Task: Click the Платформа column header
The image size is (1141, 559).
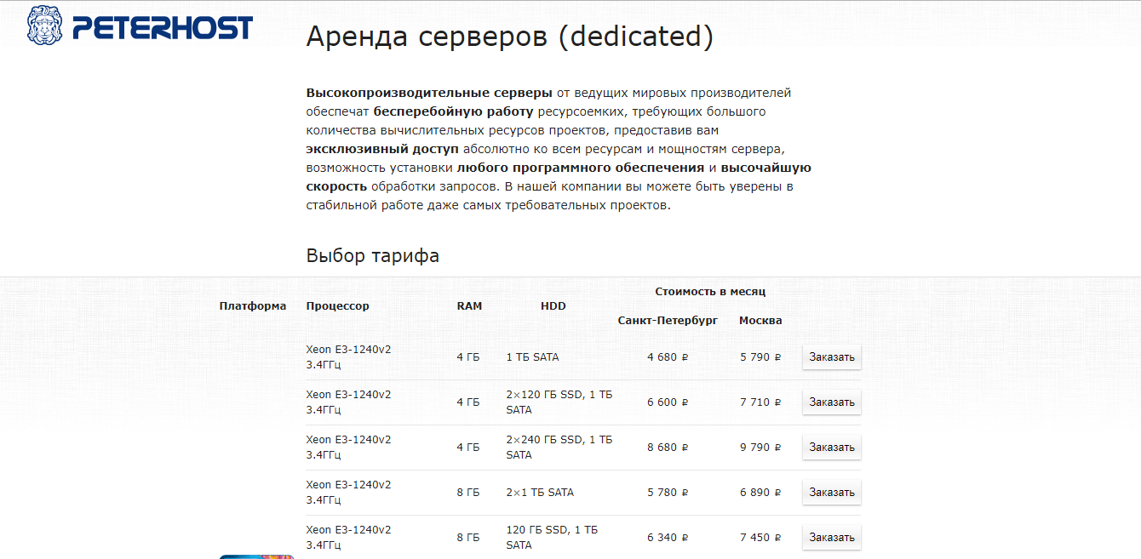Action: pyautogui.click(x=252, y=306)
